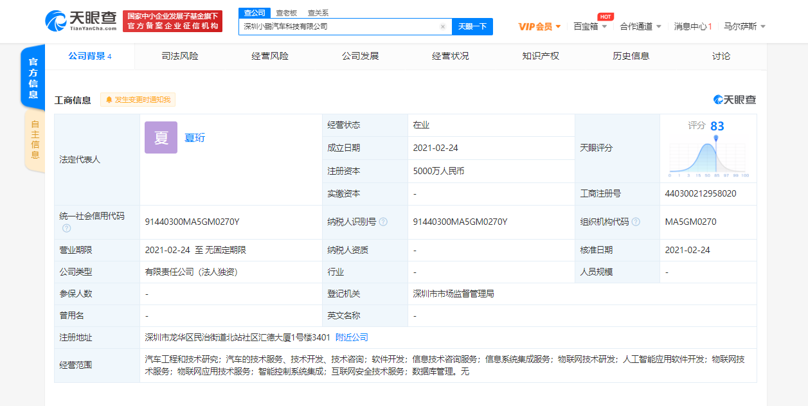Click legal representative name 夏珩
The image size is (808, 406).
[x=195, y=137]
